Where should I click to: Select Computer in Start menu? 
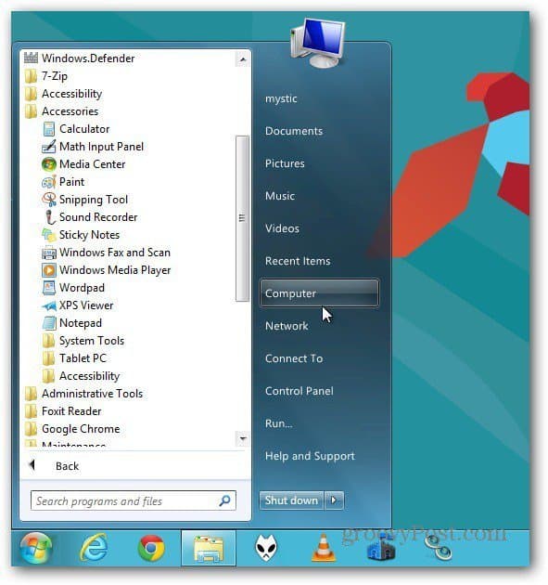click(319, 293)
